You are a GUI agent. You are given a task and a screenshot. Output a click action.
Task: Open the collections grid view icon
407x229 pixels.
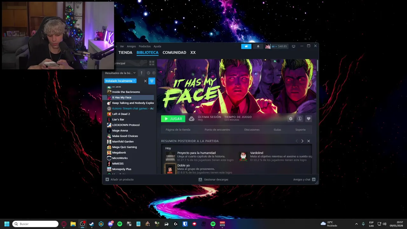tap(152, 63)
